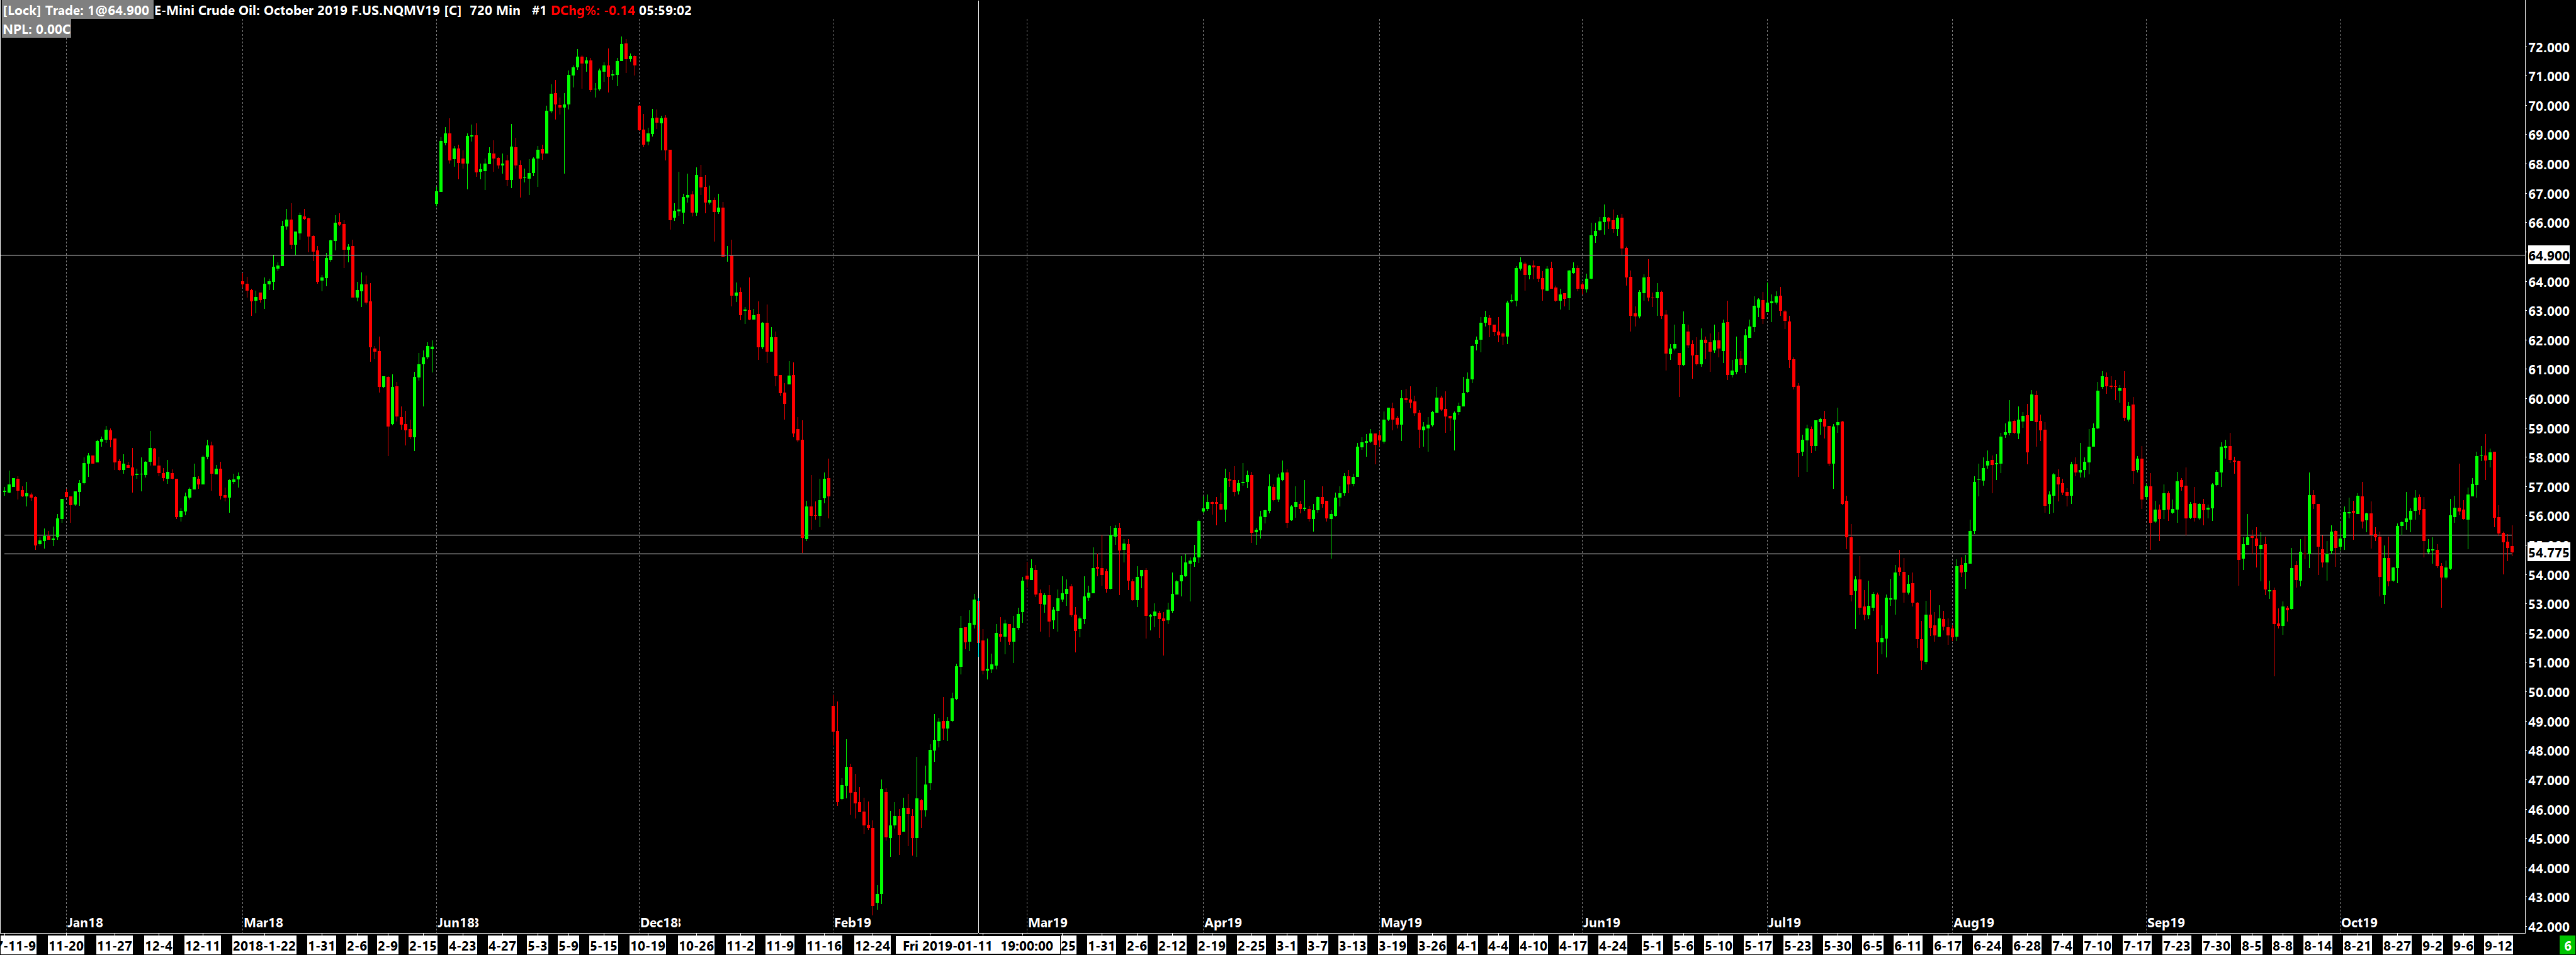Screen dimensions: 2576x955
Task: Click the 2018-1-22 date on time axis
Action: pos(264,945)
